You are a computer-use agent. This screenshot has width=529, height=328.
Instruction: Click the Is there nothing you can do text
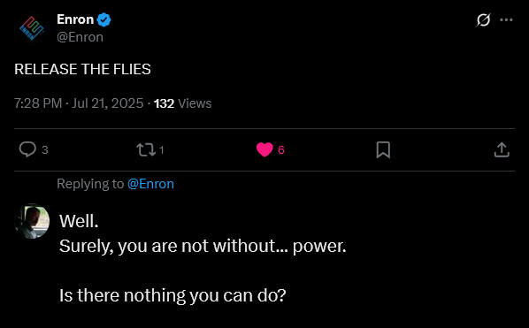coord(172,295)
